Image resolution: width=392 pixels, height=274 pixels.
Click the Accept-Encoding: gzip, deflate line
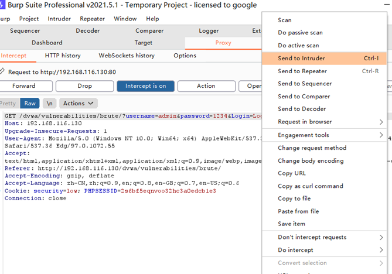[x=59, y=176]
